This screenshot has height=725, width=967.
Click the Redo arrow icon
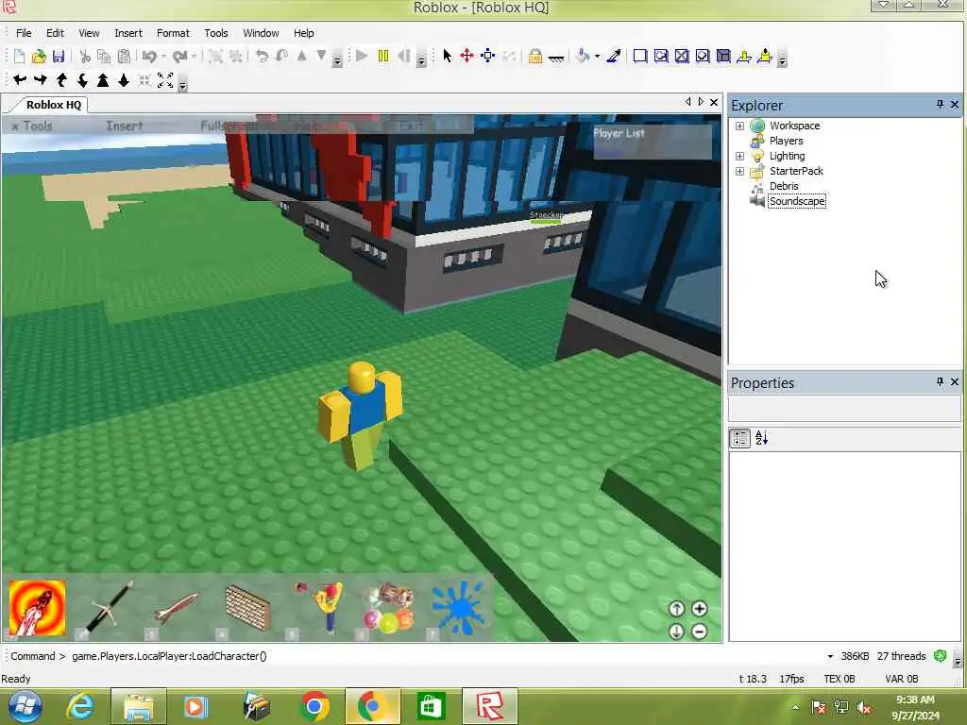click(x=179, y=57)
